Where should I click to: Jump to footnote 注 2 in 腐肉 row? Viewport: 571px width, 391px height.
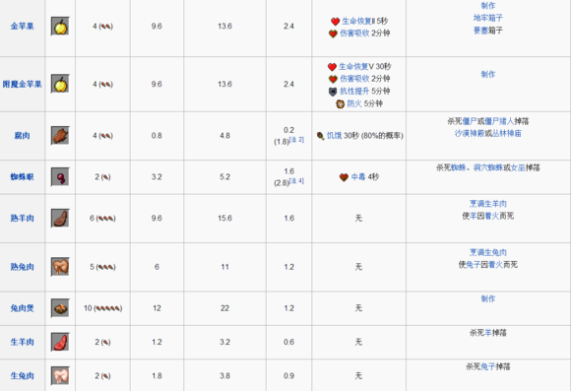(296, 140)
